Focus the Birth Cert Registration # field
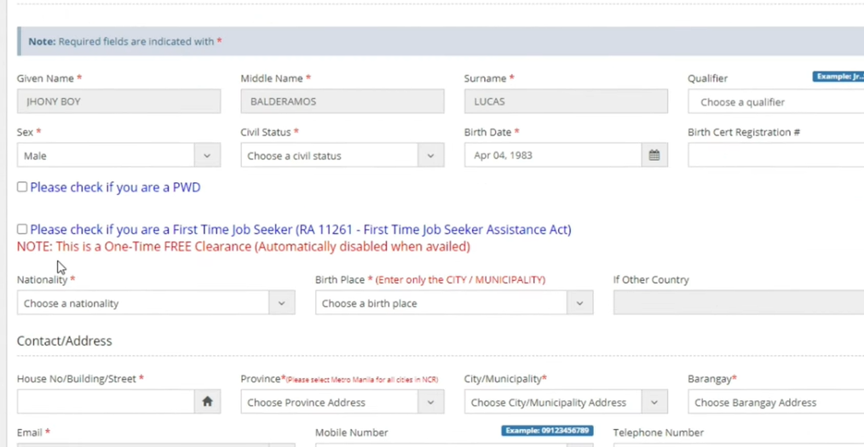The width and height of the screenshot is (864, 447). 776,155
